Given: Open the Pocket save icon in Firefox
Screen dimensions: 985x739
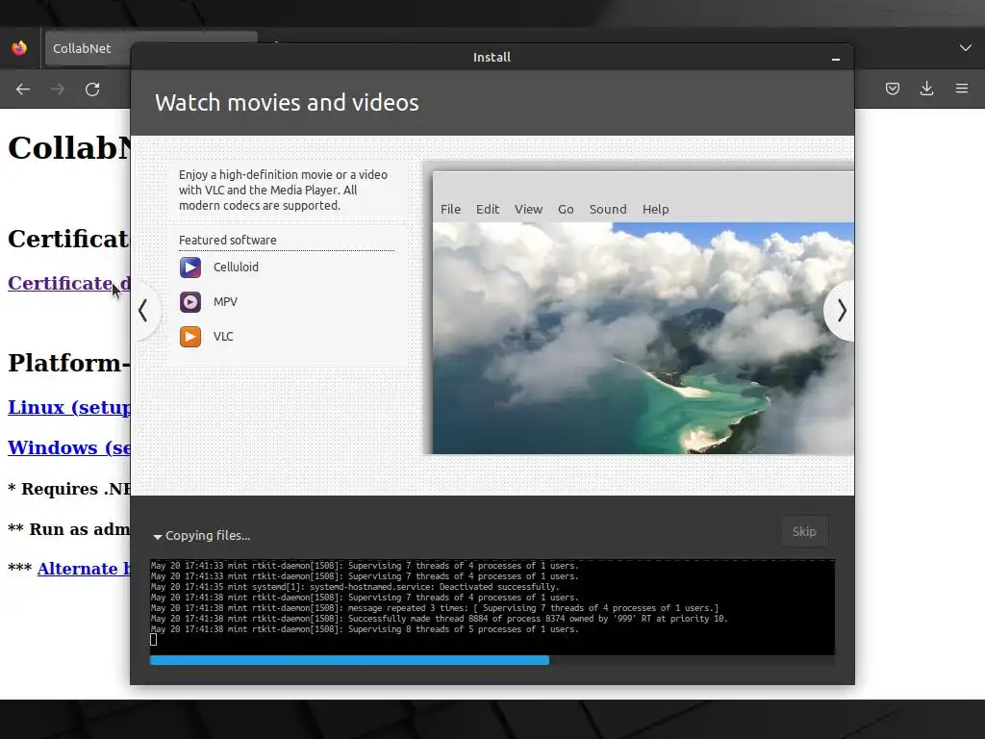Looking at the screenshot, I should click(892, 89).
